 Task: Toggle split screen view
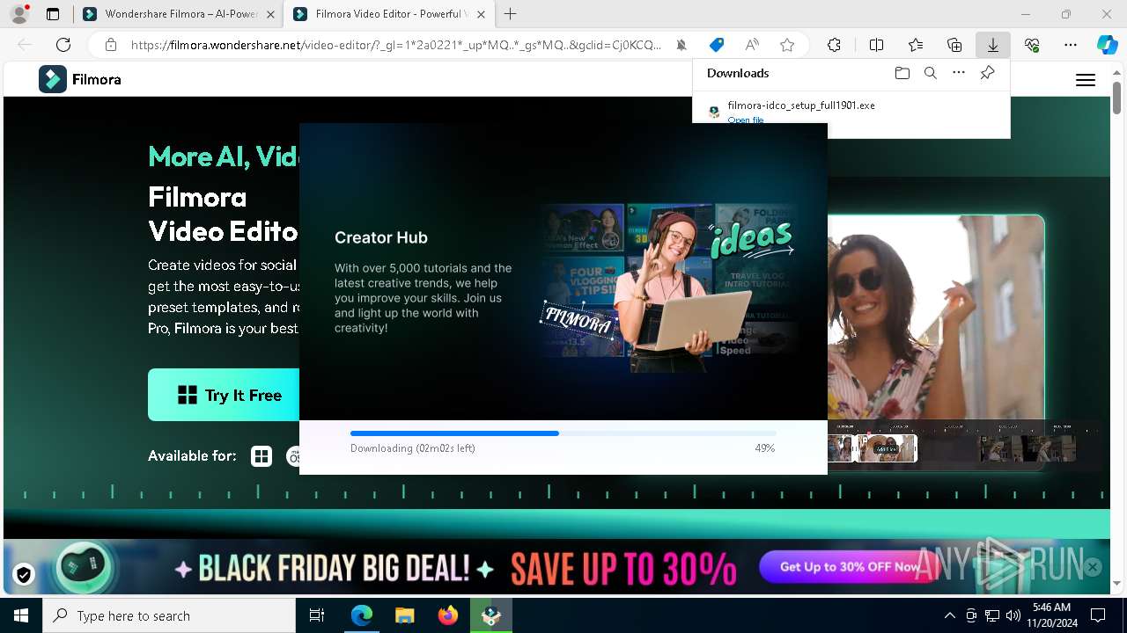coord(877,45)
